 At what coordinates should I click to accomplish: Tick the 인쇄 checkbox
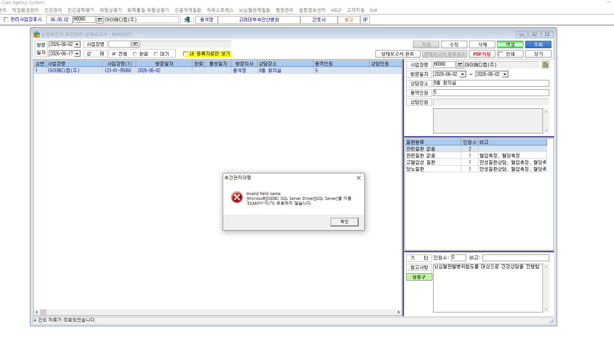[501, 54]
